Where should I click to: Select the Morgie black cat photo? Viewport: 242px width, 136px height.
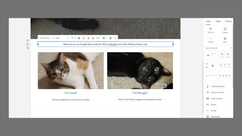140,71
